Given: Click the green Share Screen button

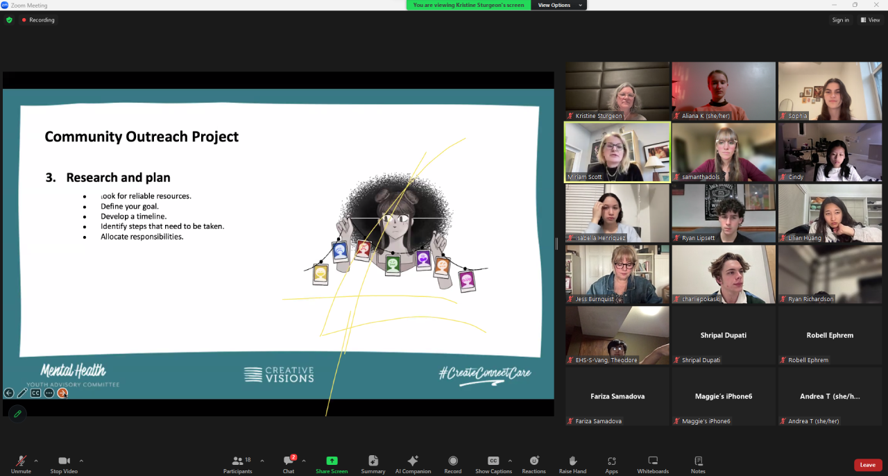Looking at the screenshot, I should 332,464.
